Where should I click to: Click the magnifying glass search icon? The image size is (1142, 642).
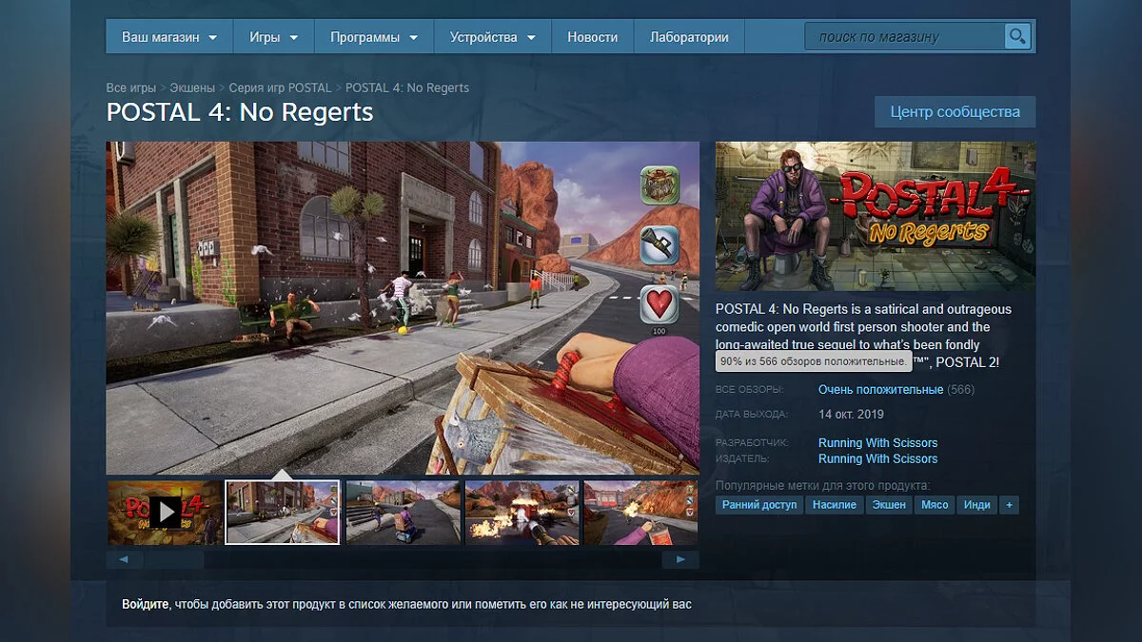pos(1017,37)
